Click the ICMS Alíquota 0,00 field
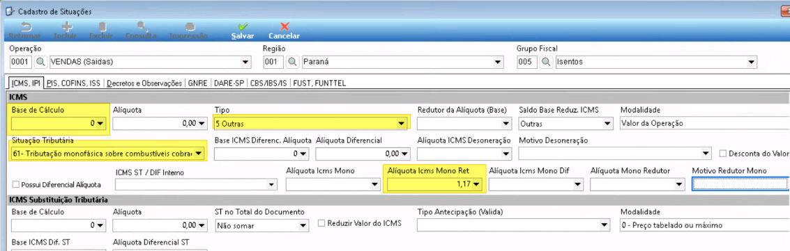The image size is (790, 251). point(160,123)
